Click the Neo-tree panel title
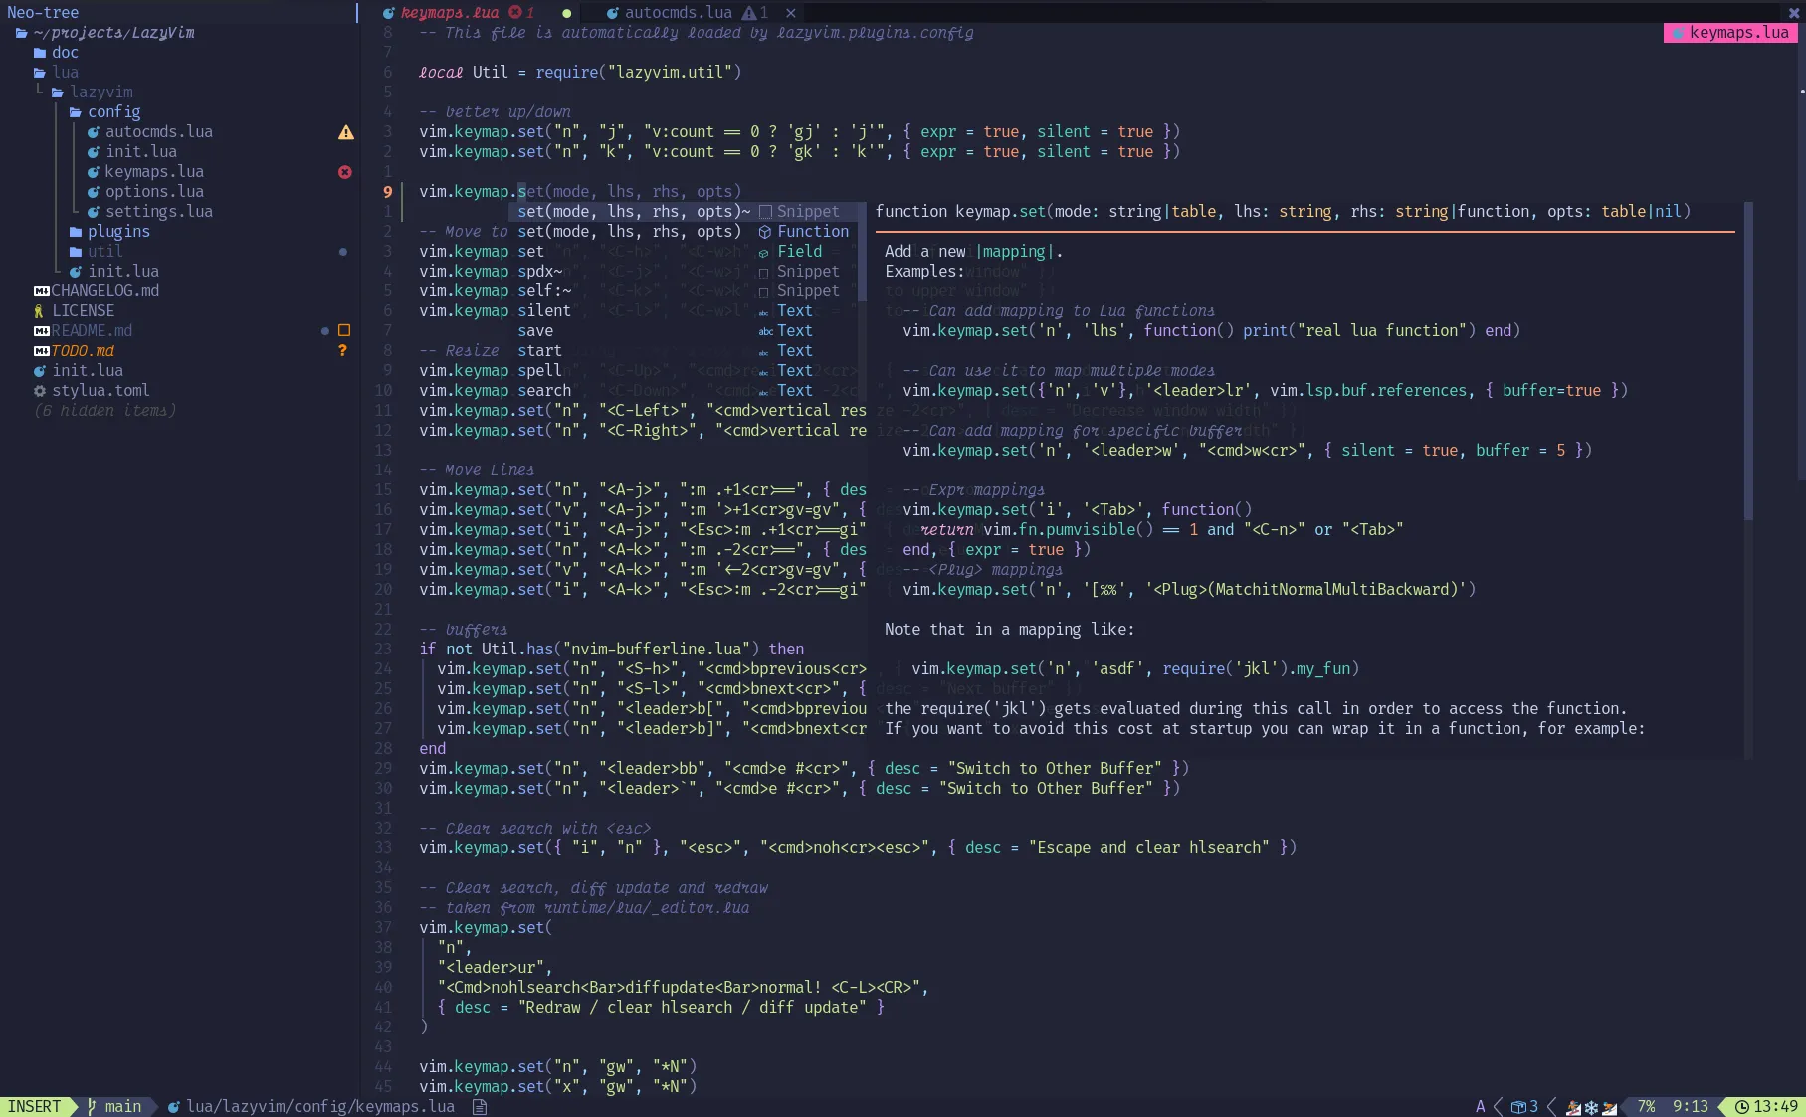The width and height of the screenshot is (1806, 1117). click(x=43, y=13)
